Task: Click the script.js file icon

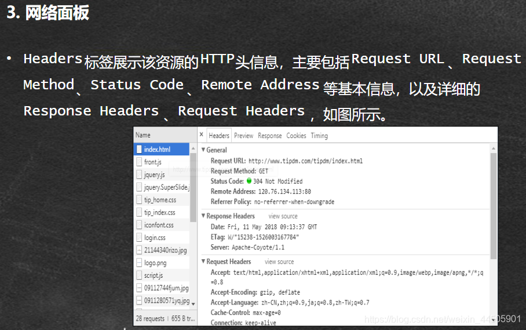Action: (x=139, y=275)
